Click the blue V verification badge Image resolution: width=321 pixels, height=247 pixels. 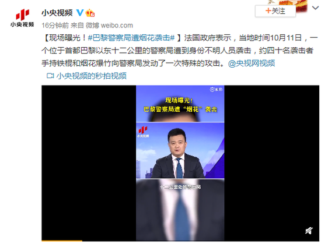coord(80,13)
